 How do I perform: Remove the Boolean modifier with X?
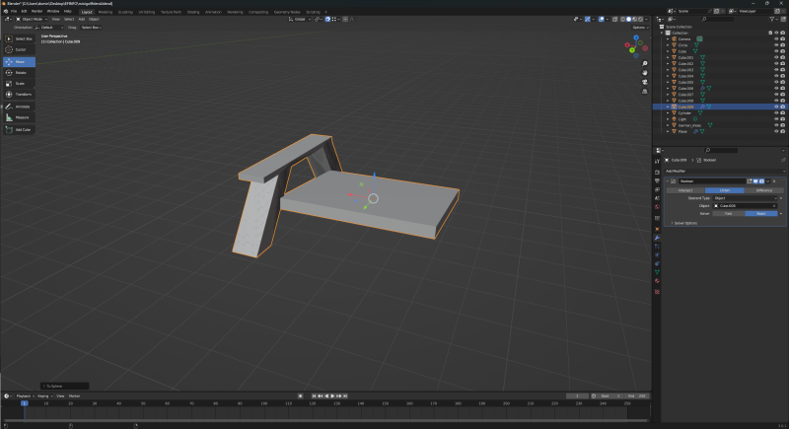point(774,181)
